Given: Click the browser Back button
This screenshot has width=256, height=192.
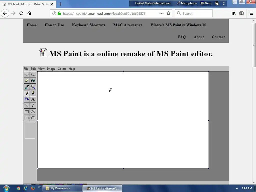Looking at the screenshot, I should click(5, 13).
